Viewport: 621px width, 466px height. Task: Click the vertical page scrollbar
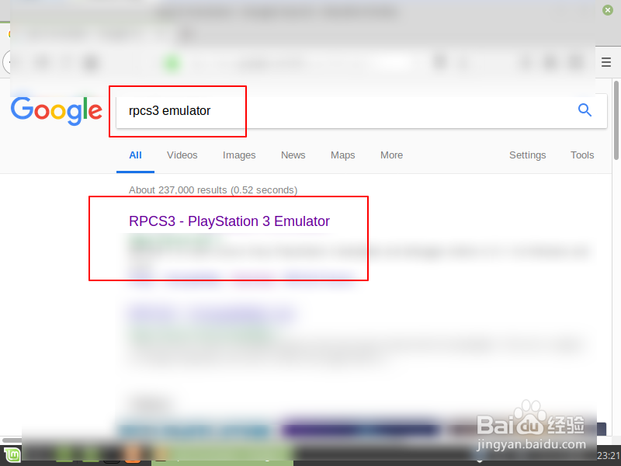(616, 121)
